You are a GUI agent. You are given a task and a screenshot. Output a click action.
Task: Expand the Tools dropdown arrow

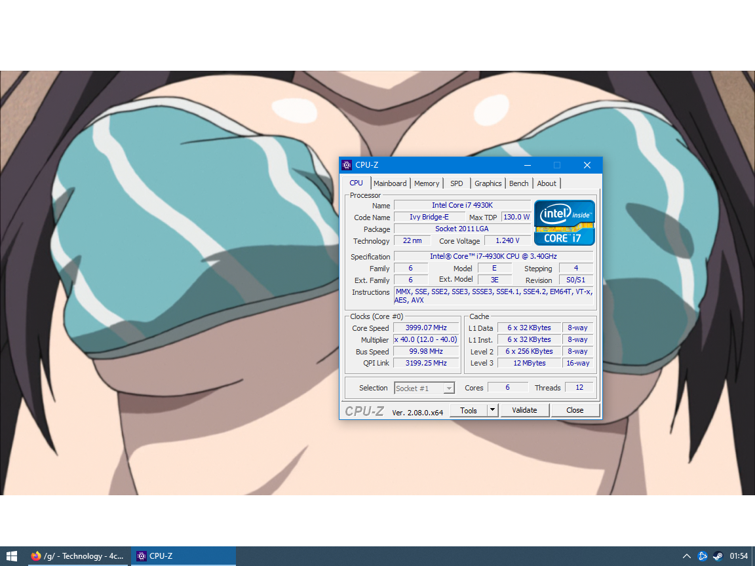492,411
